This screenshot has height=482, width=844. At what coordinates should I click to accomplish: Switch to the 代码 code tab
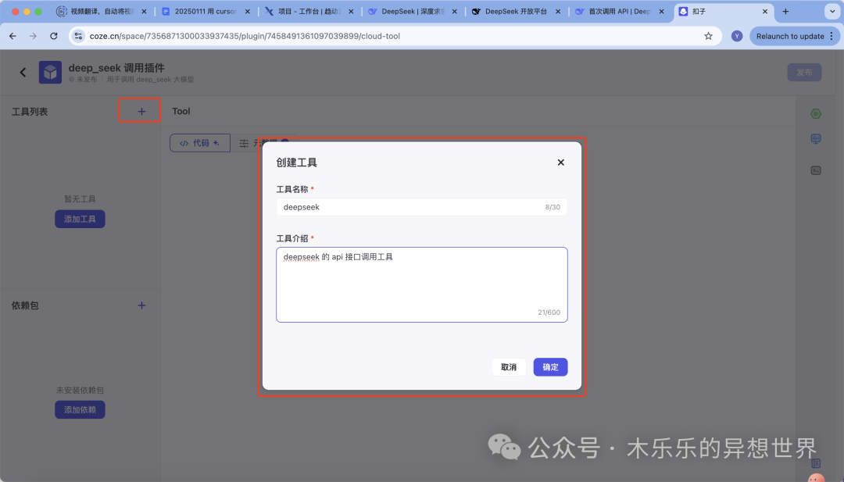coord(200,143)
